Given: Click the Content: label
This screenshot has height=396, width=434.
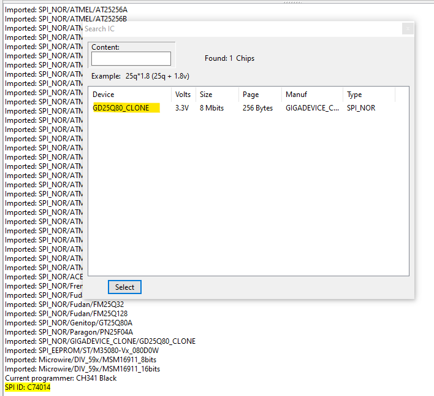Looking at the screenshot, I should [x=105, y=47].
